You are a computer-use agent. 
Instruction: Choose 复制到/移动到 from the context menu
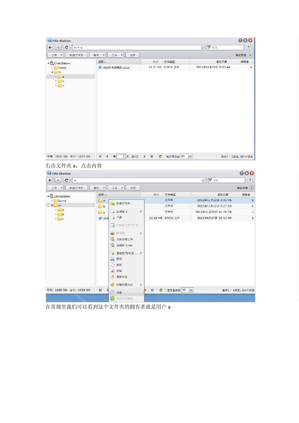pyautogui.click(x=127, y=253)
